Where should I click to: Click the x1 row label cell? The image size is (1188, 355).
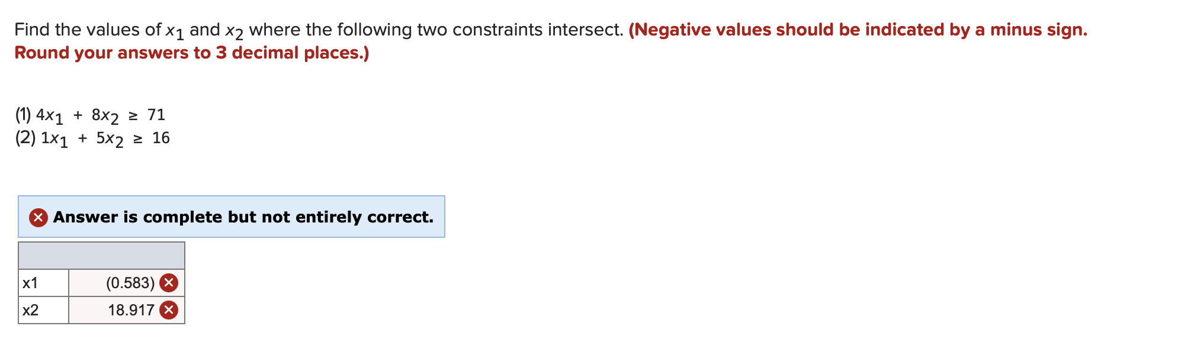pyautogui.click(x=41, y=283)
